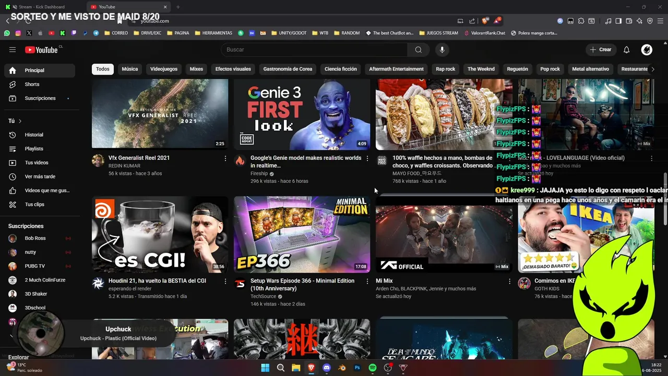
Task: Play the Genie 3 First Look thumbnail
Action: pos(302,113)
